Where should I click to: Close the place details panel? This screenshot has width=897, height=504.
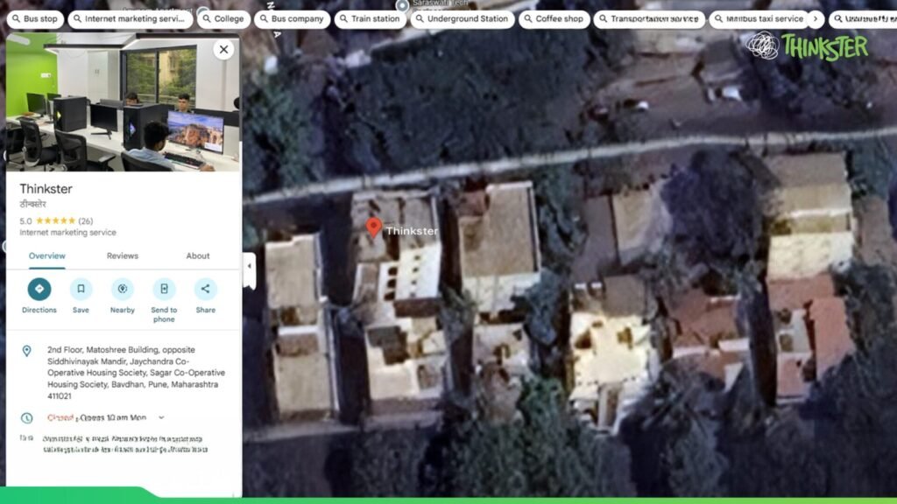click(x=223, y=50)
